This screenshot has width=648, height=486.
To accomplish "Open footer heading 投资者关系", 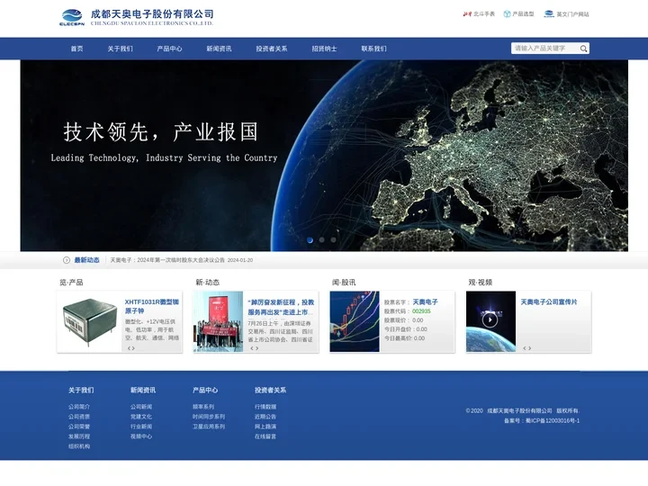I will click(270, 390).
